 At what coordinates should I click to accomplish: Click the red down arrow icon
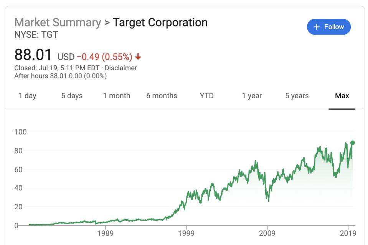tap(138, 57)
